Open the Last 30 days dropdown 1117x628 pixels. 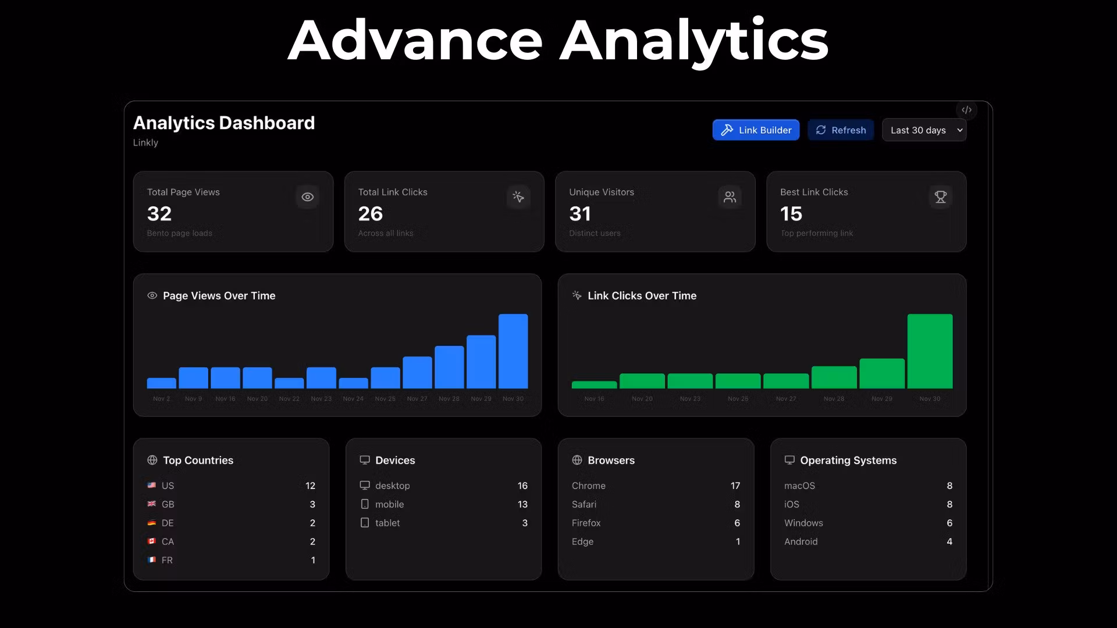click(x=918, y=130)
